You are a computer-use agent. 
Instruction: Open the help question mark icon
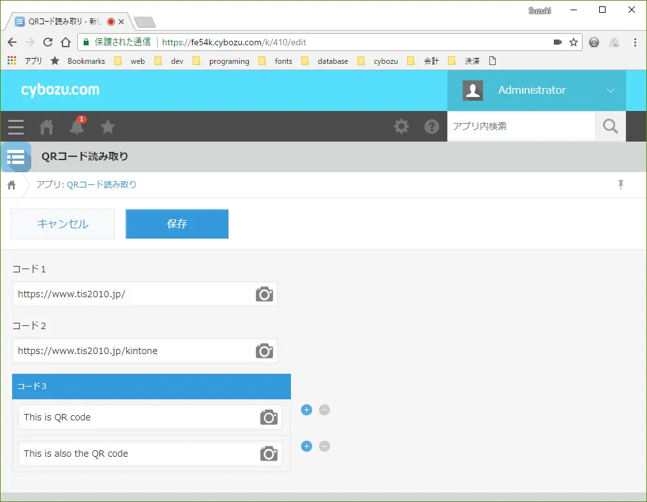pos(432,126)
